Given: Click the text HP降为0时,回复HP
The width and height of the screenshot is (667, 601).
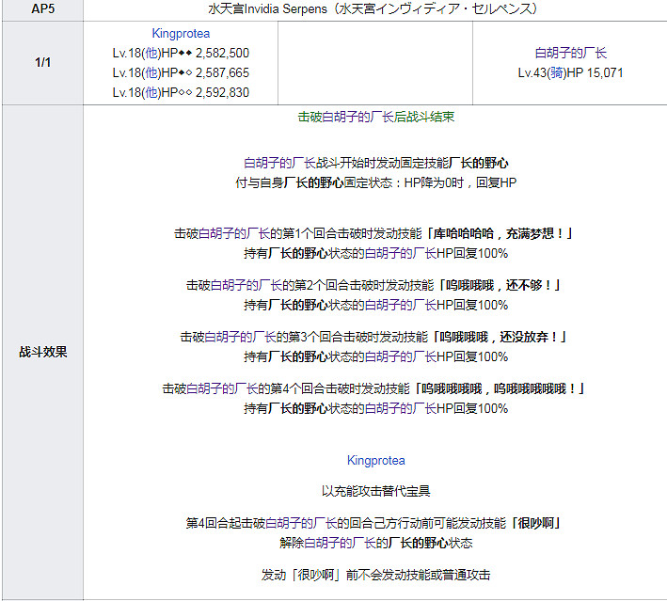Looking at the screenshot, I should pyautogui.click(x=460, y=182).
